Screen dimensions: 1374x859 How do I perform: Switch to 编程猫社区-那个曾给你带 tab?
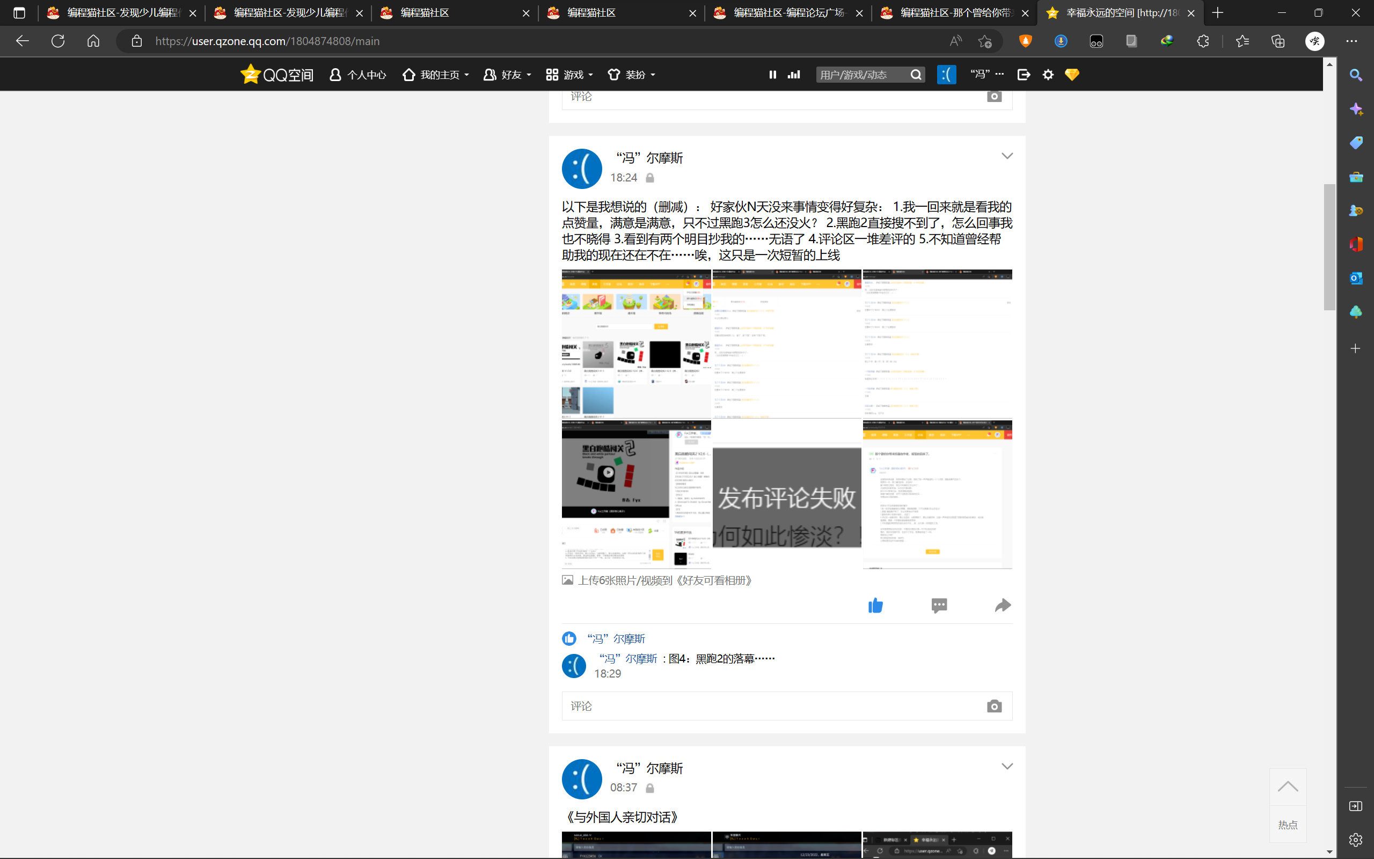pyautogui.click(x=955, y=12)
